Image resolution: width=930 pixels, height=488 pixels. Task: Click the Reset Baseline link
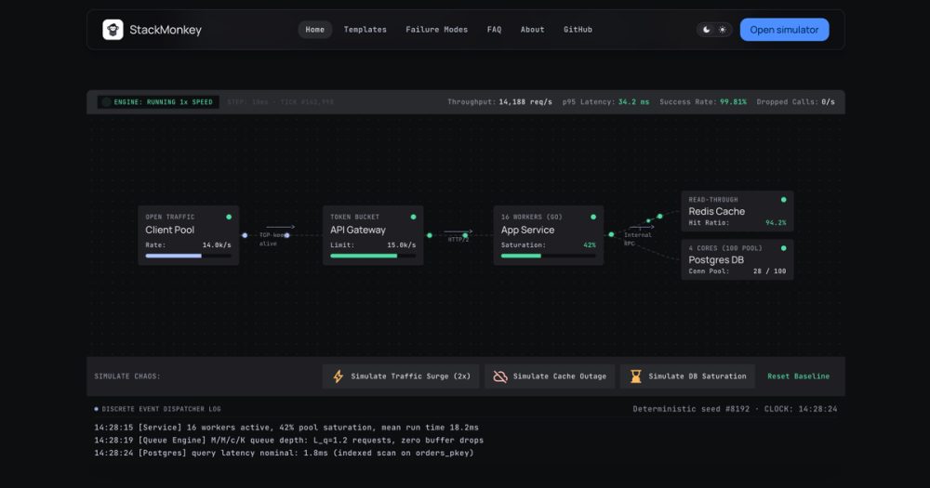click(798, 376)
